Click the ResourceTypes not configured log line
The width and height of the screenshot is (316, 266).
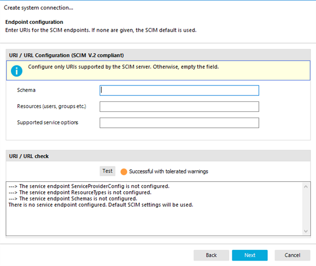pos(80,192)
